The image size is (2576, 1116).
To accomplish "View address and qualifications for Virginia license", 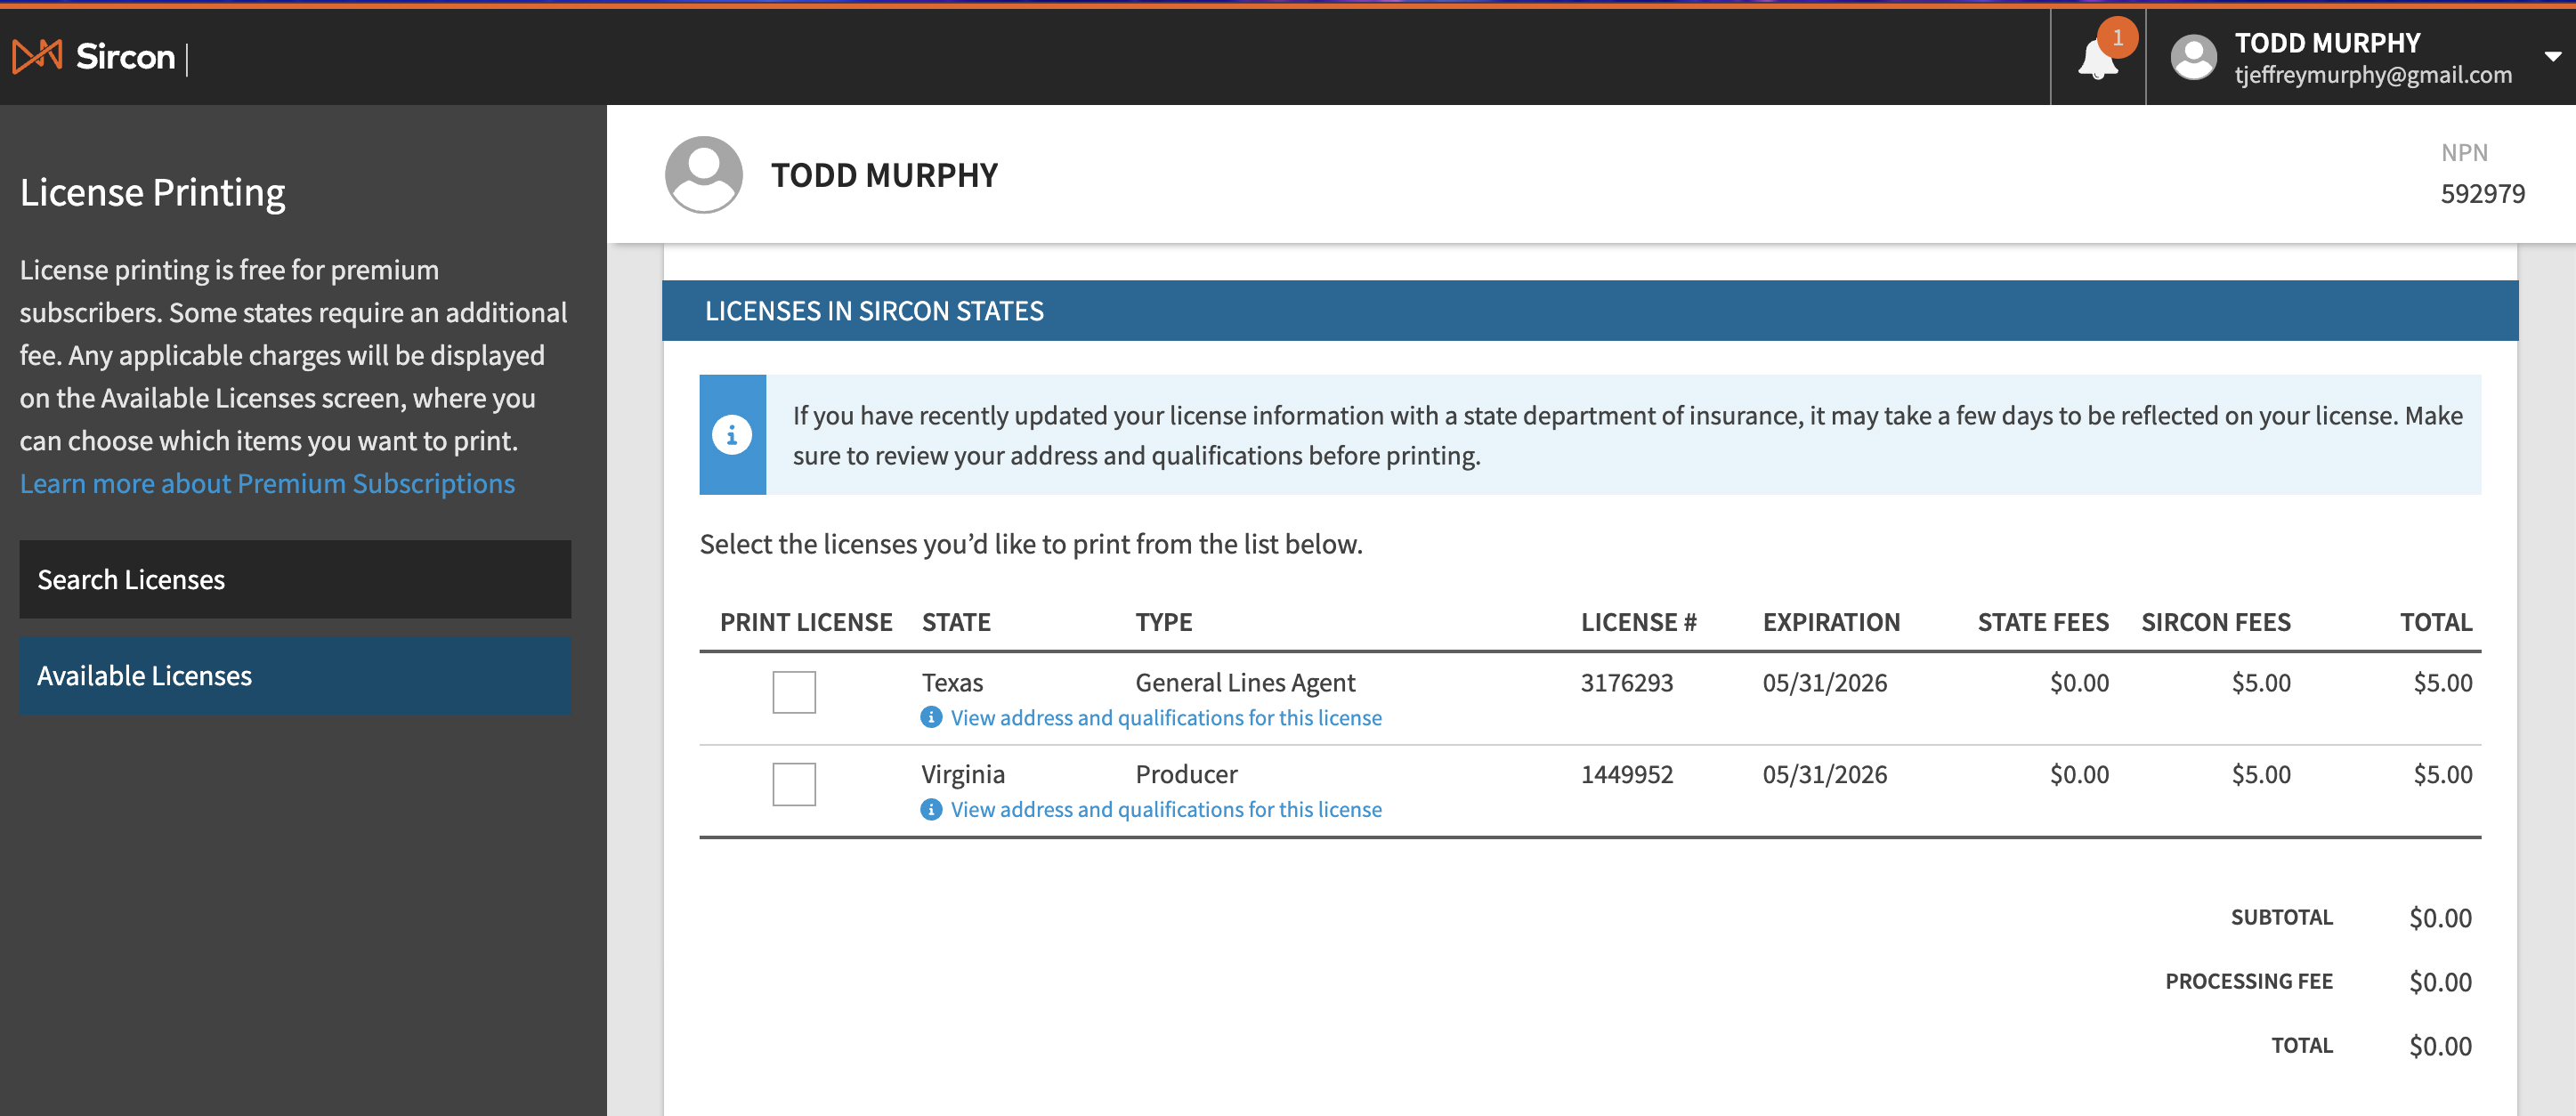I will [1165, 810].
